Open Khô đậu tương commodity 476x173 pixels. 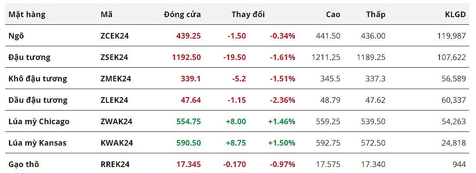coord(38,79)
